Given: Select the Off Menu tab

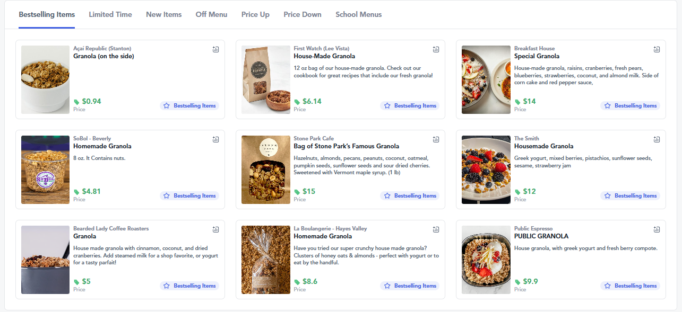Looking at the screenshot, I should click(x=211, y=14).
